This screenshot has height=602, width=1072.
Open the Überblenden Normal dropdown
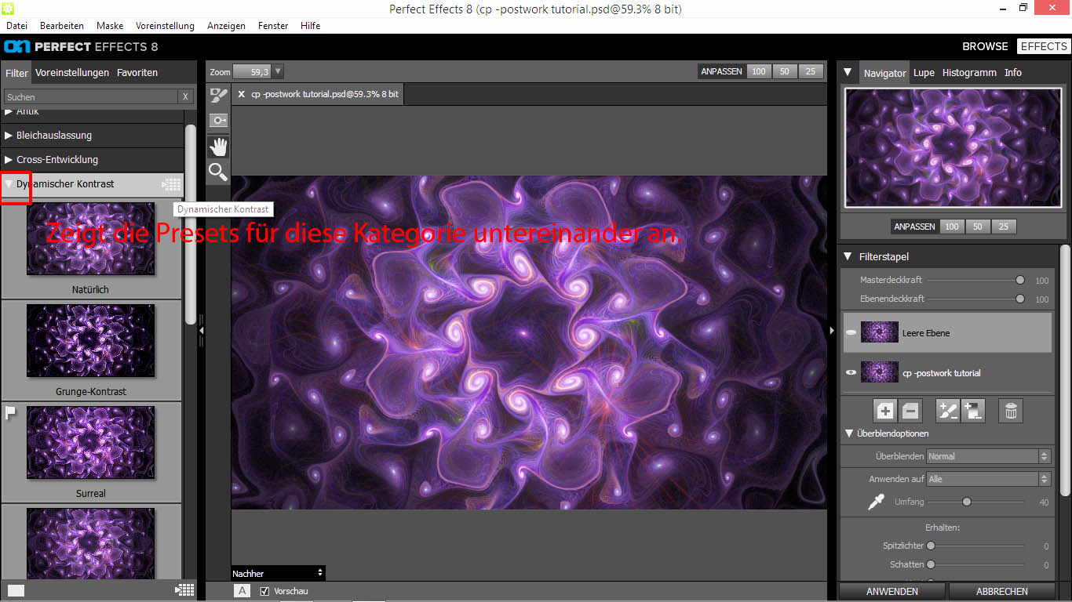pyautogui.click(x=988, y=456)
